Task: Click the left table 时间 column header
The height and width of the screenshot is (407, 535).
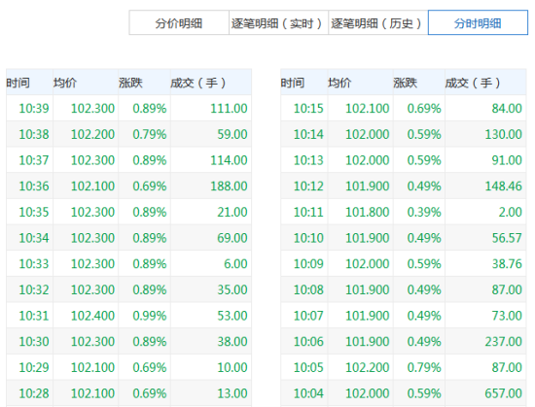Action: click(x=29, y=83)
